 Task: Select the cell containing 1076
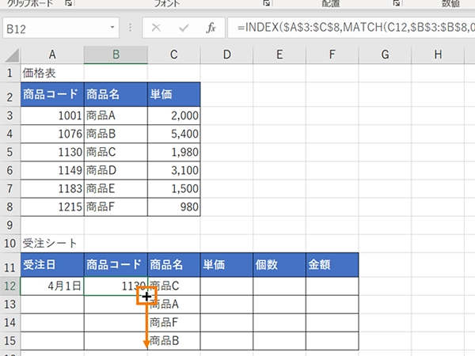coord(52,134)
